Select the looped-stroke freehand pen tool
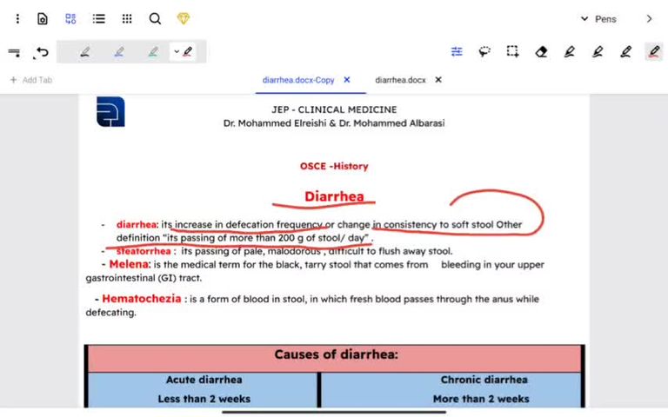The width and height of the screenshot is (668, 417). click(625, 52)
